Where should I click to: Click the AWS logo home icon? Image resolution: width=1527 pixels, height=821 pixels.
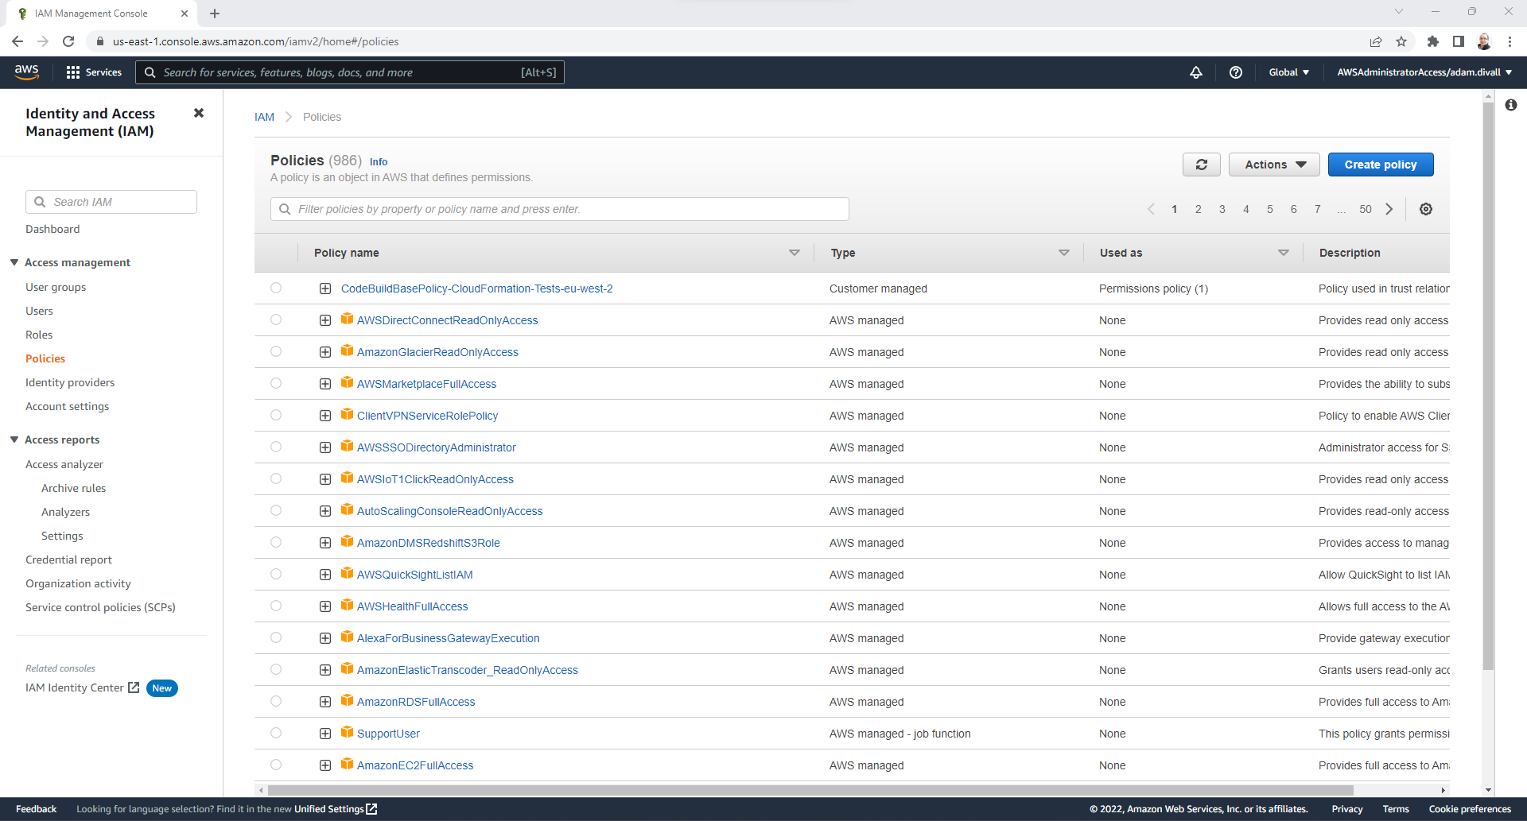[x=27, y=72]
